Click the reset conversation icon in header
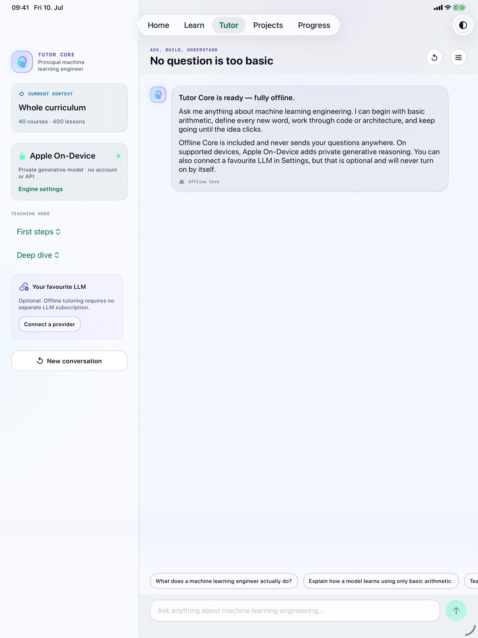The width and height of the screenshot is (478, 638). coord(435,57)
